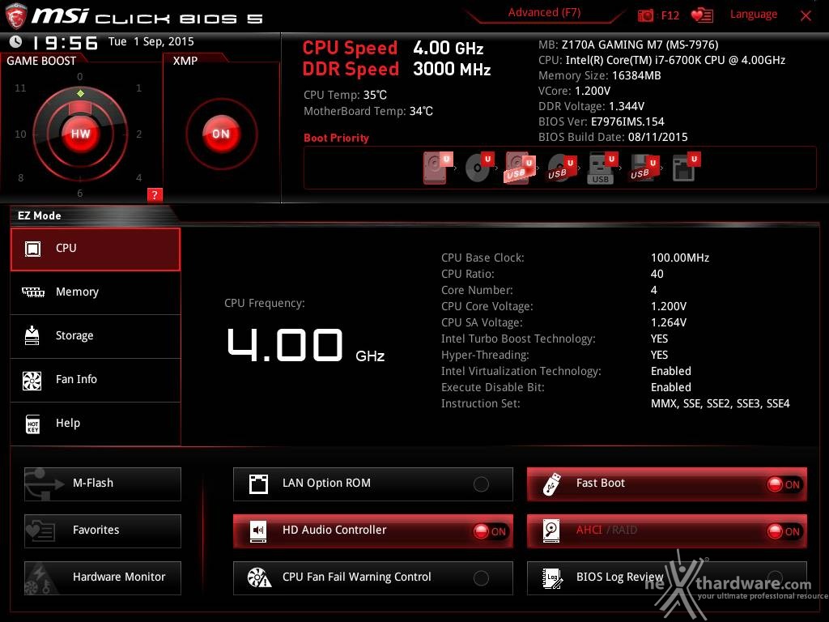Turn off the Fast Boot switch
Screen dimensions: 829x622
(784, 484)
